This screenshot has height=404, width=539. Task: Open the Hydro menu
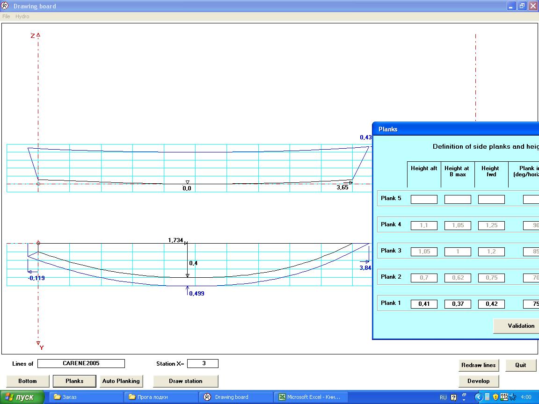tap(22, 16)
